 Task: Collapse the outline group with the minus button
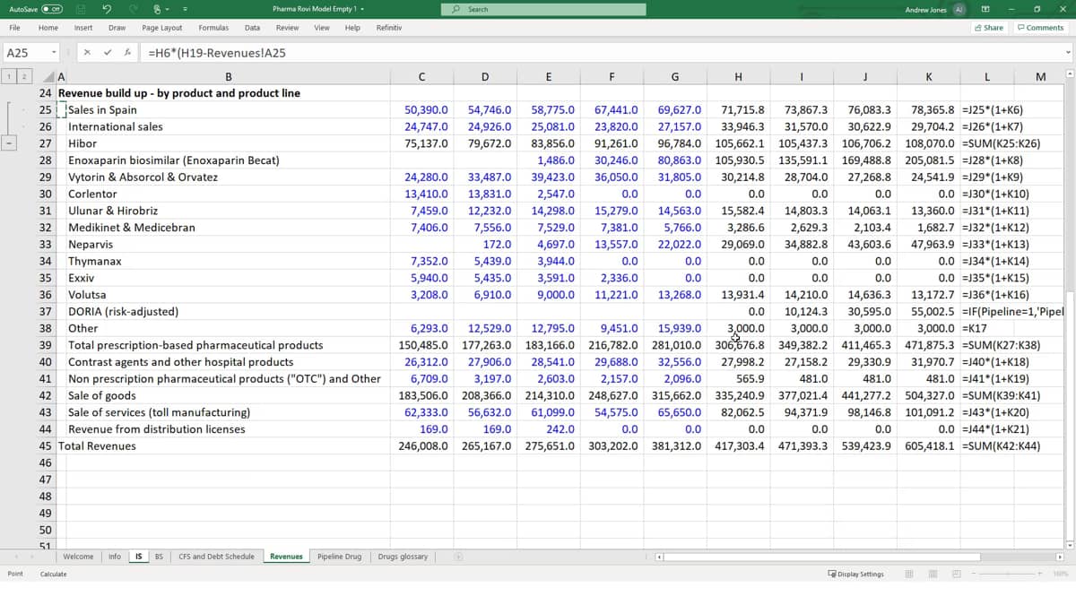11,143
